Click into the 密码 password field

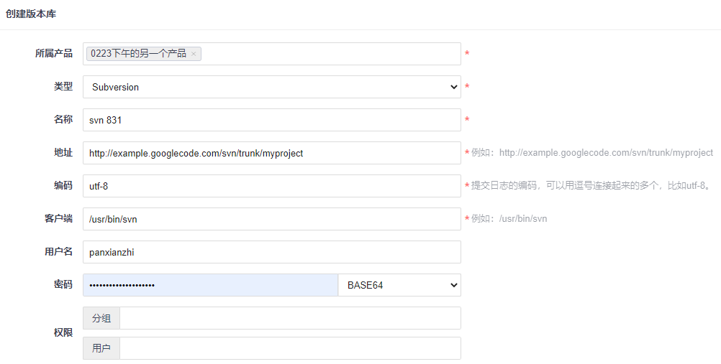point(210,285)
